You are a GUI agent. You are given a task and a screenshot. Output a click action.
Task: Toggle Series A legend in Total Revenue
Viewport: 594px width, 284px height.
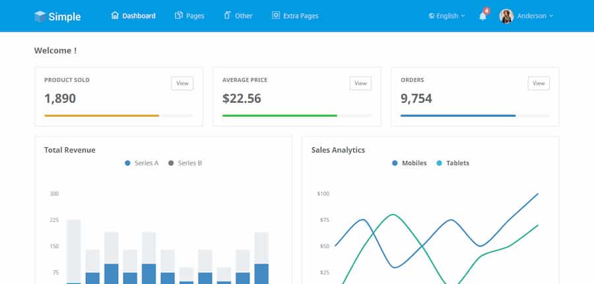click(x=141, y=162)
